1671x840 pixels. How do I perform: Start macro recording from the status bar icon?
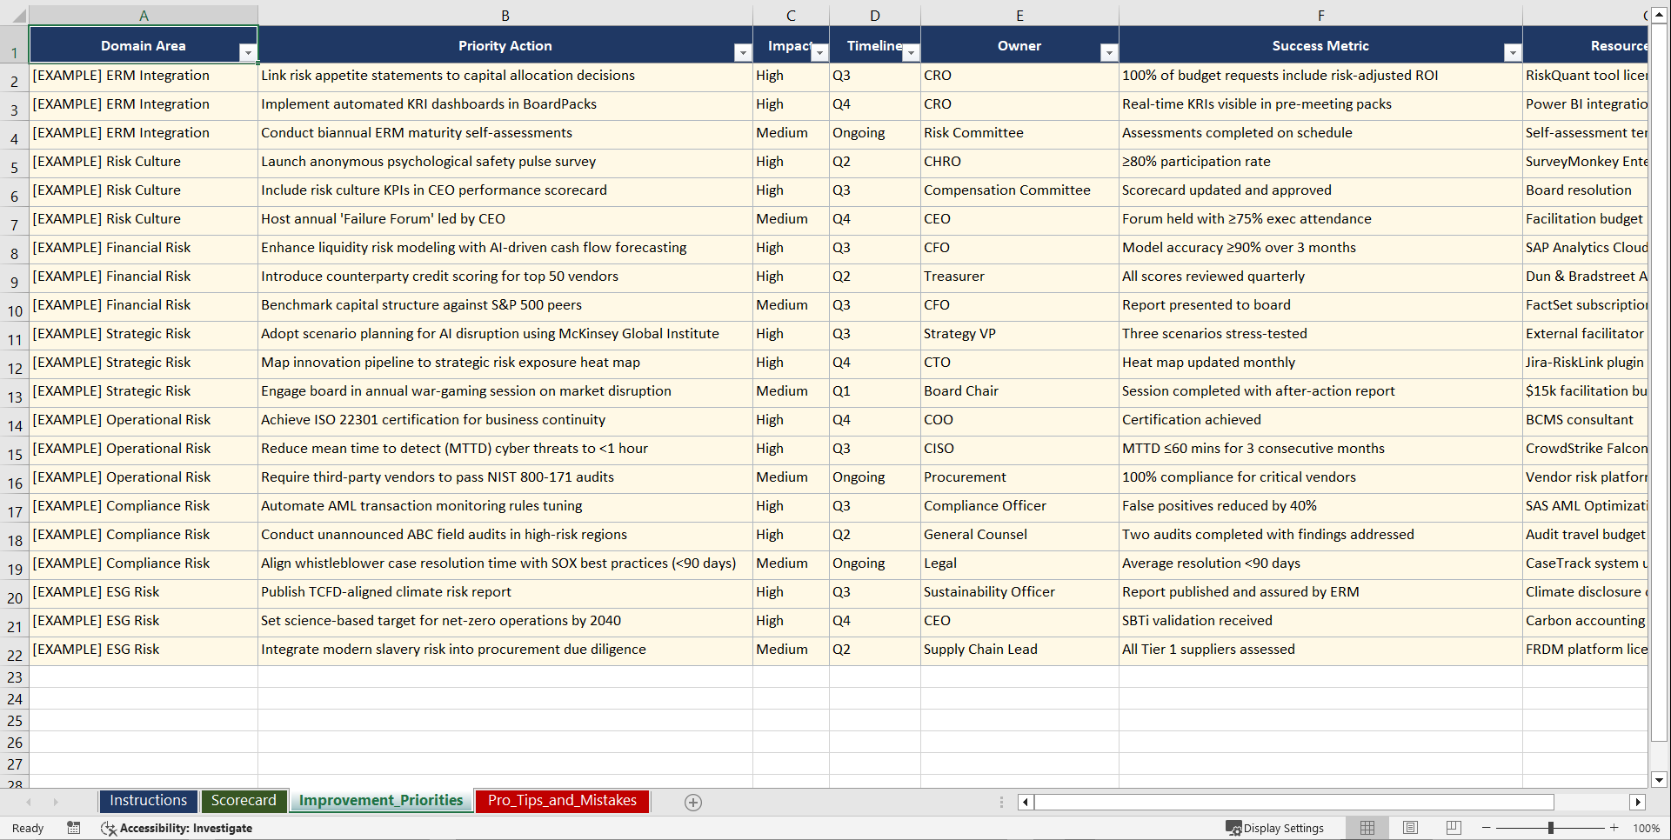(74, 828)
